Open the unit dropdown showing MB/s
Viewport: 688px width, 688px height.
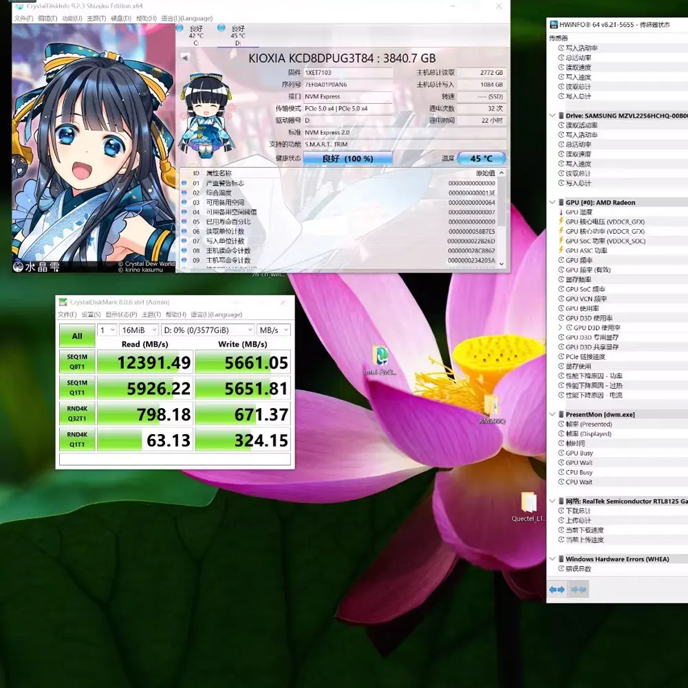point(274,330)
